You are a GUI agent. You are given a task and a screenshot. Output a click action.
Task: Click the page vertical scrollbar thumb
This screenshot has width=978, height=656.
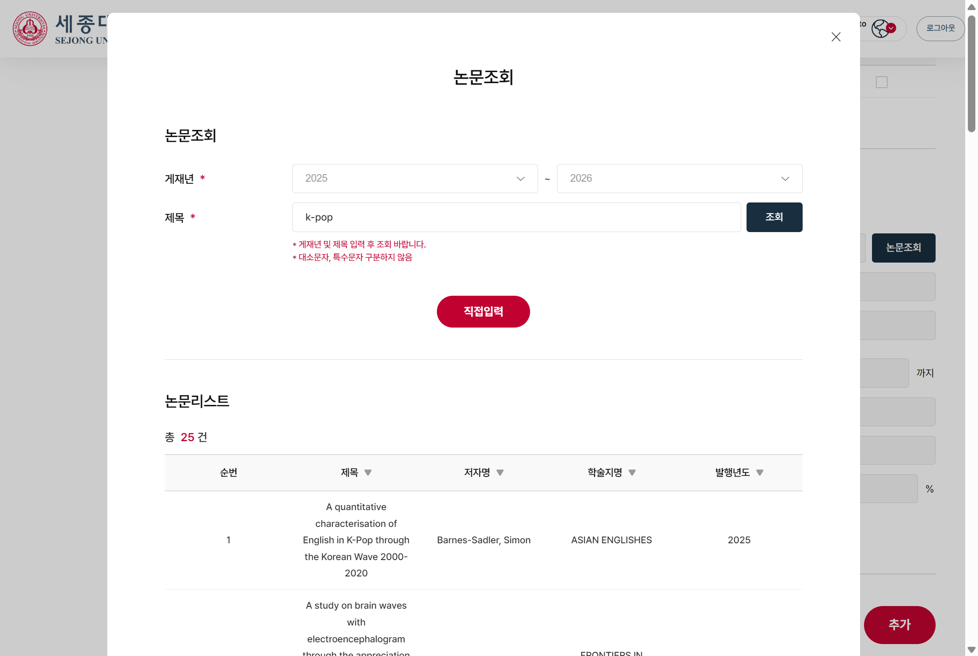[x=971, y=74]
